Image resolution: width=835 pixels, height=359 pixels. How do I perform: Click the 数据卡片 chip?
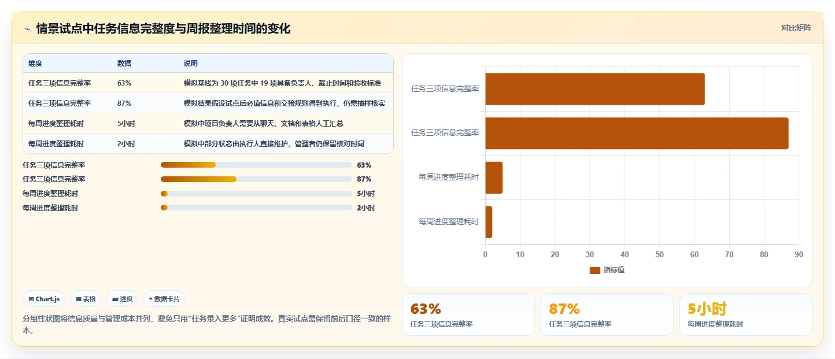[164, 299]
